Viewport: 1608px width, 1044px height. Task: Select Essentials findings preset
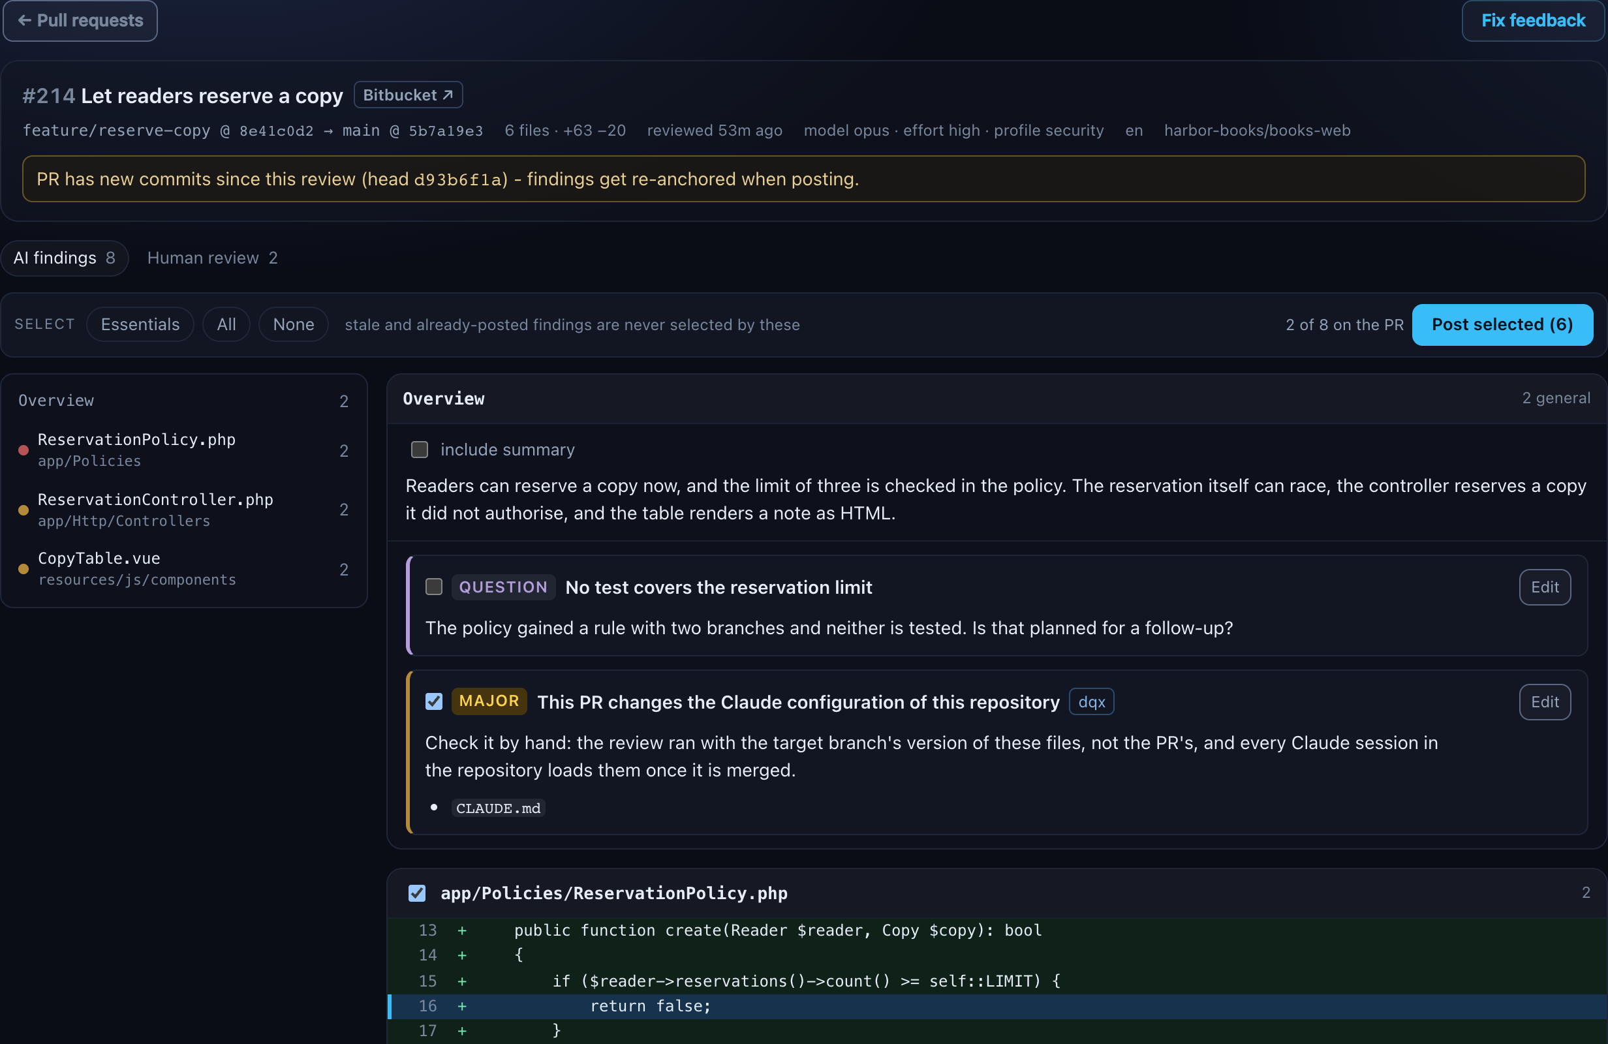click(140, 324)
